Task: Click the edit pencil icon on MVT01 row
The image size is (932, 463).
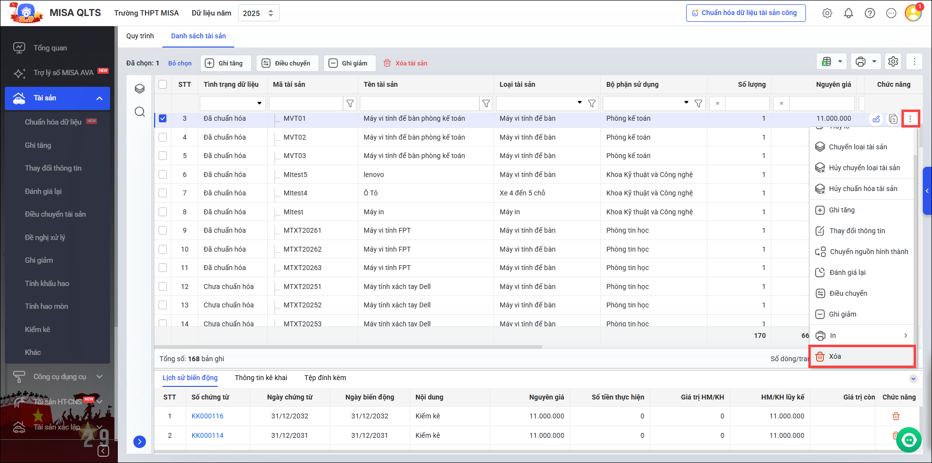Action: pos(876,119)
